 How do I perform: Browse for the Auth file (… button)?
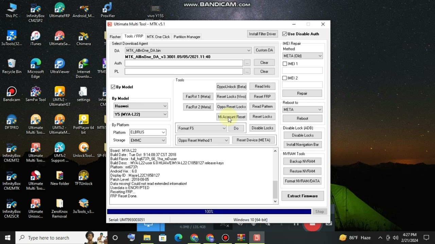(247, 63)
